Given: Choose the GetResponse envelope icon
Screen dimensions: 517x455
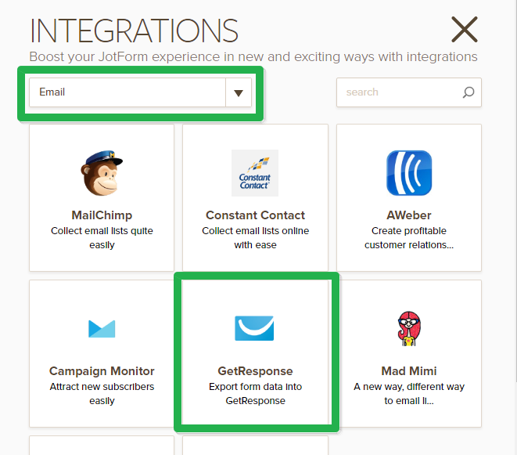Looking at the screenshot, I should [x=255, y=328].
